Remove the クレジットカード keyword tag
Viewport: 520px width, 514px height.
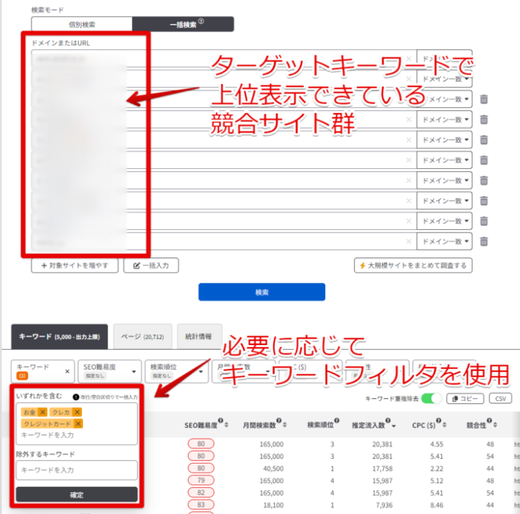point(78,424)
